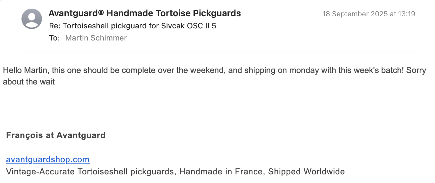Viewport: 435px width, 183px height.
Task: Click the 18 September 2025 date
Action: pyautogui.click(x=357, y=14)
